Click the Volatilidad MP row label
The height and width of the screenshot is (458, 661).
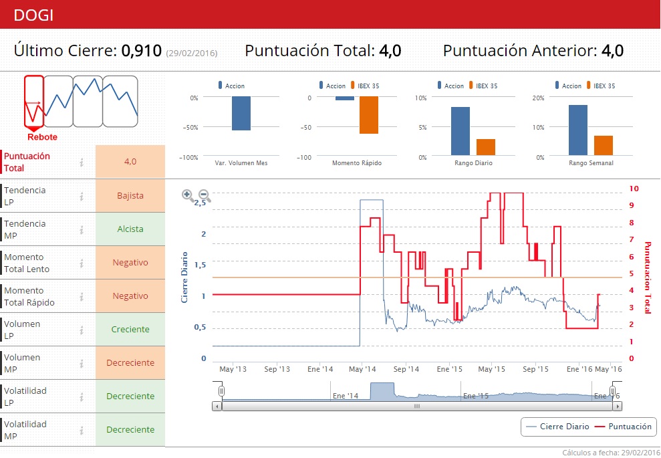(x=25, y=430)
